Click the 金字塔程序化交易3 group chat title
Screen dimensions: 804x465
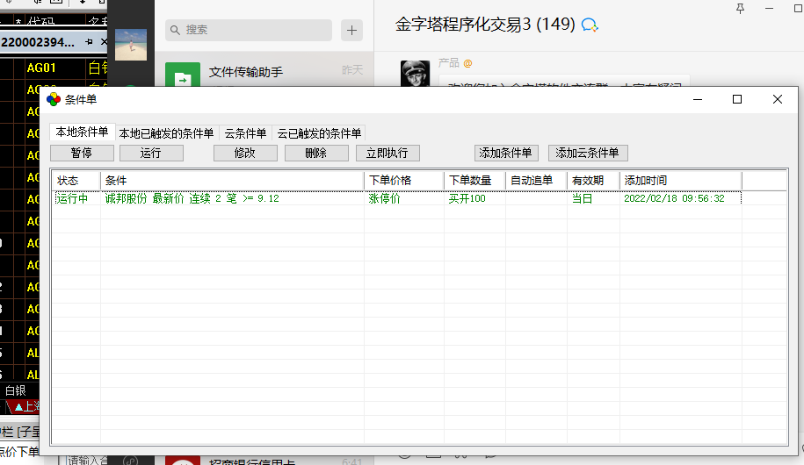coord(485,24)
